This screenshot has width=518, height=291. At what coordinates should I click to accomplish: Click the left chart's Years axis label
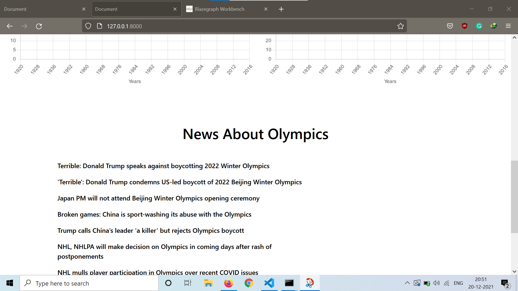(x=135, y=81)
